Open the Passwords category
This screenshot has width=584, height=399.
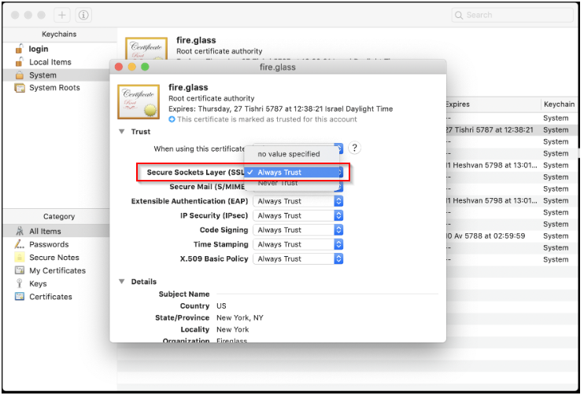tap(48, 244)
